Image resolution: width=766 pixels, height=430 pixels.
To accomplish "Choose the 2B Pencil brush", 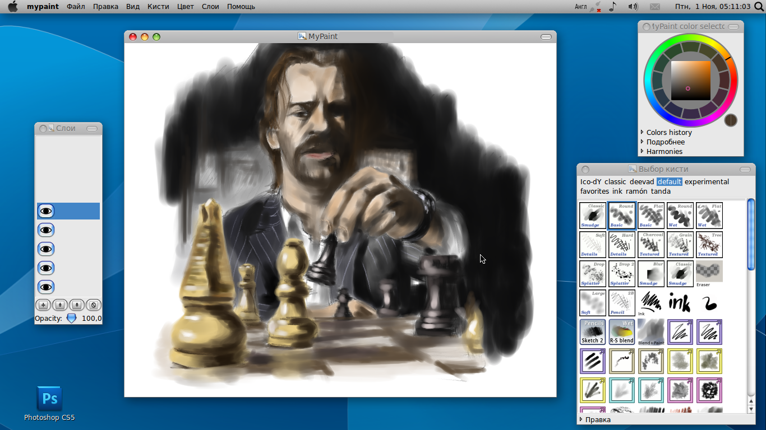I will (622, 303).
